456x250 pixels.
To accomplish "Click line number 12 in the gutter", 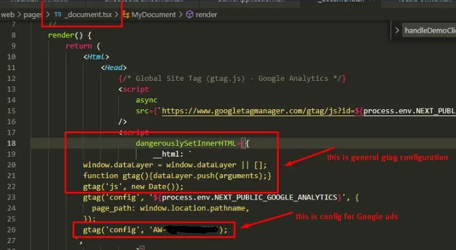I will pyautogui.click(x=11, y=78).
